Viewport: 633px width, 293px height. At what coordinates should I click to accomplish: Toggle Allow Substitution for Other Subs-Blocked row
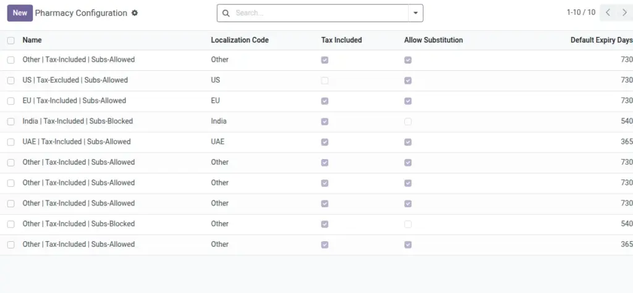[x=408, y=224]
